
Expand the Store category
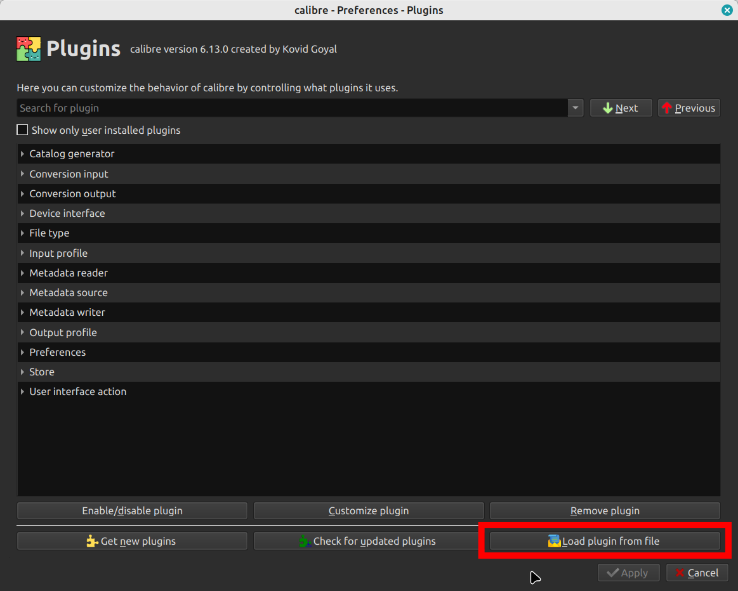point(22,372)
